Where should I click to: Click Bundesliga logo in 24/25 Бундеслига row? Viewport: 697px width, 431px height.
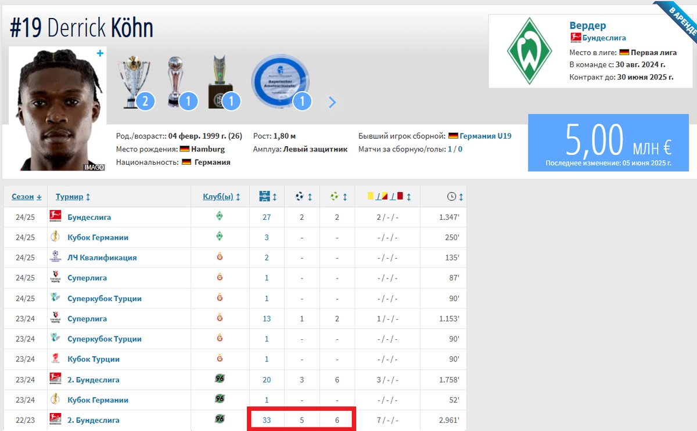pyautogui.click(x=55, y=216)
